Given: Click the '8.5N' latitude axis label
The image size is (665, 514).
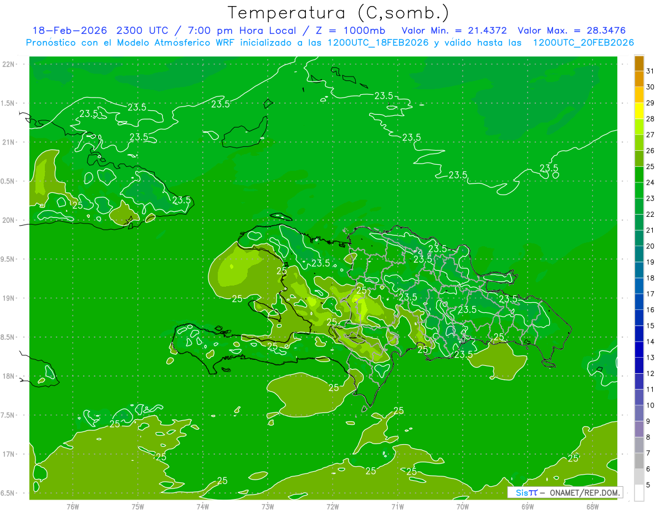Looking at the screenshot, I should click(x=8, y=337).
